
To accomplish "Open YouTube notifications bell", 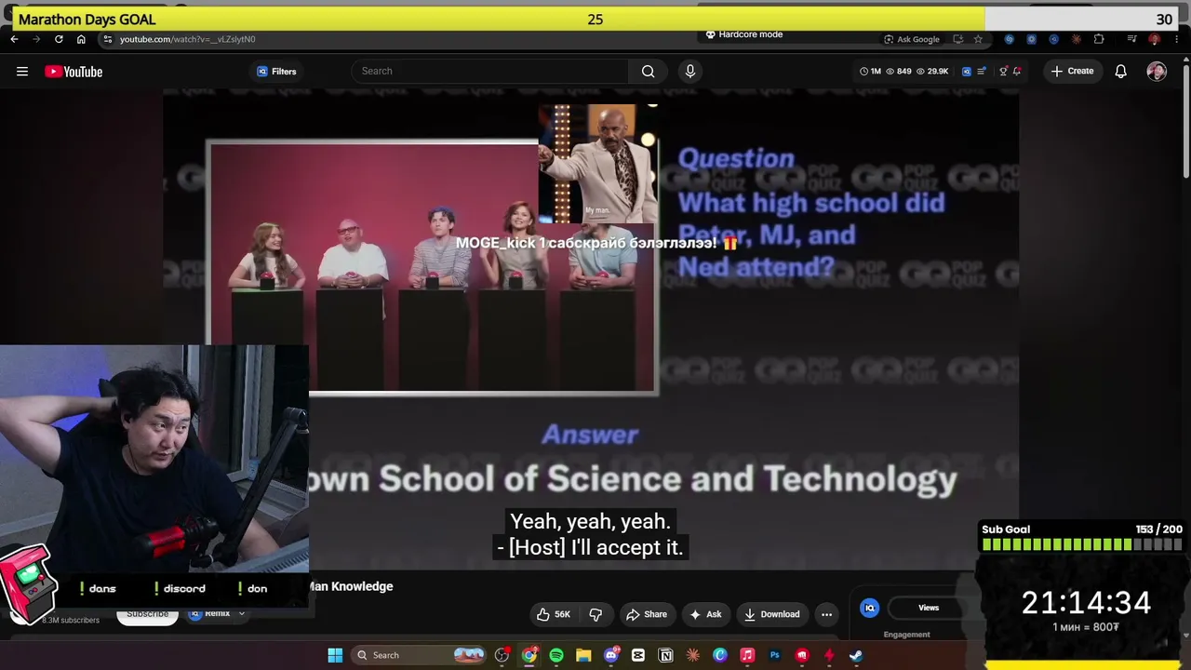I will pos(1120,72).
